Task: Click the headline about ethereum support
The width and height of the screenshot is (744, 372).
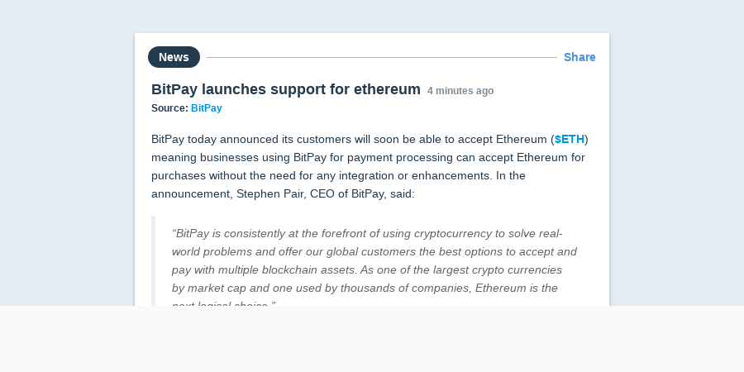Action: [x=286, y=89]
